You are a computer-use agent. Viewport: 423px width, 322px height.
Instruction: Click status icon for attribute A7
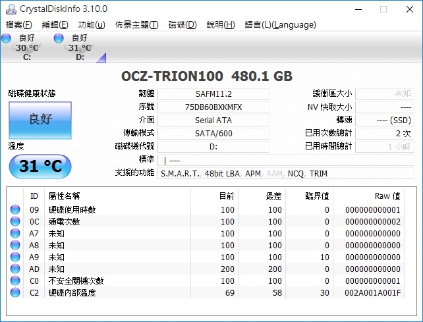15,233
